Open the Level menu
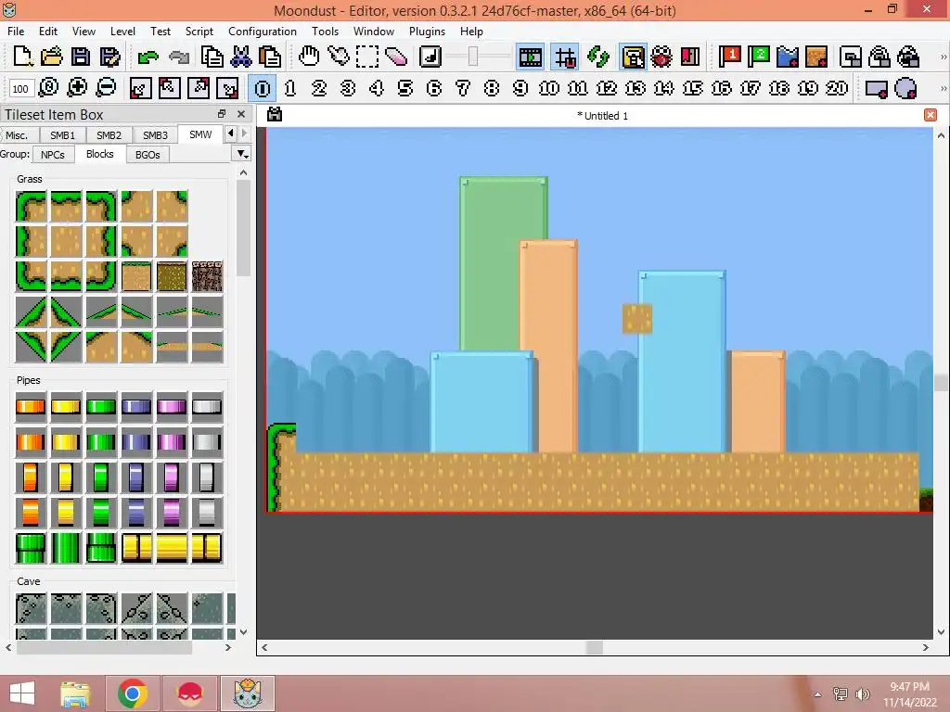The image size is (950, 712). pos(122,31)
